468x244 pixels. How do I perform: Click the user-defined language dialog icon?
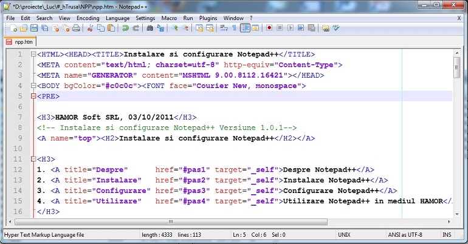[255, 28]
